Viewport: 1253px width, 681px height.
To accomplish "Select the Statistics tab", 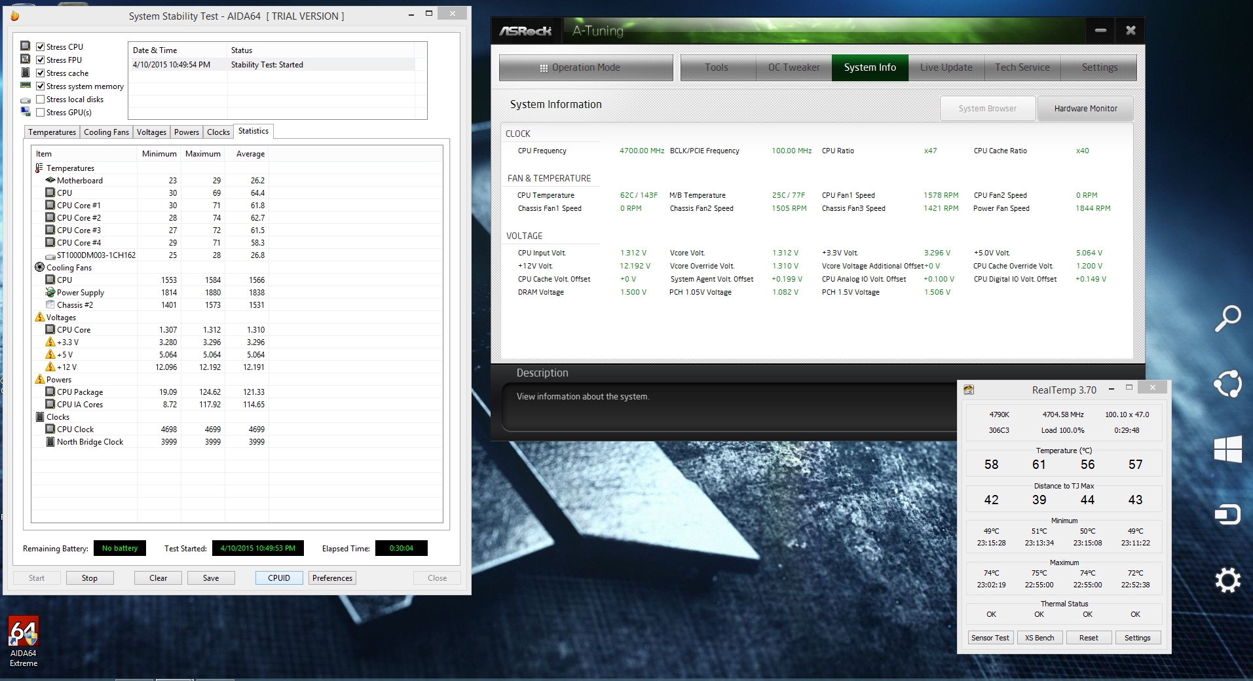I will click(253, 131).
